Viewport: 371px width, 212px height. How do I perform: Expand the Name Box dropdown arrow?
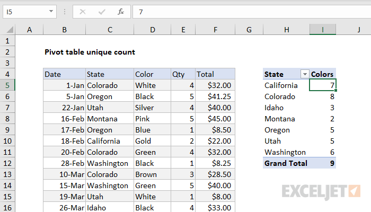pos(51,11)
